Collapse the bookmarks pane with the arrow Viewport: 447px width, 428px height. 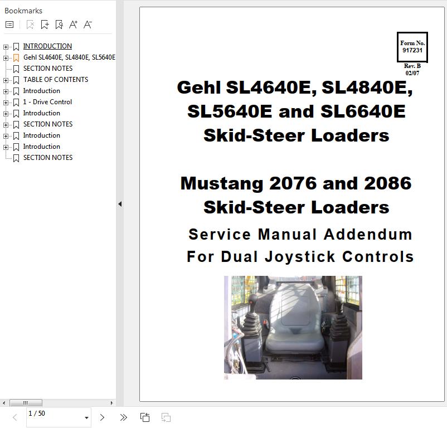(x=120, y=204)
